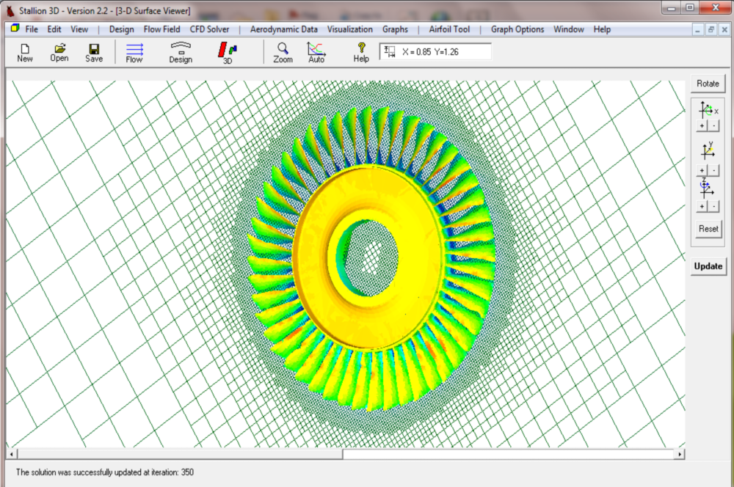Decrease X rotation with minus button

coord(713,126)
